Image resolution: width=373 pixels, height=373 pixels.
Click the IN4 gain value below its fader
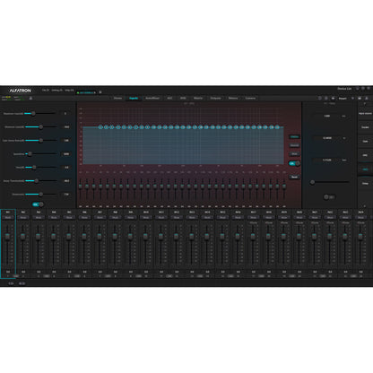[x=54, y=272]
